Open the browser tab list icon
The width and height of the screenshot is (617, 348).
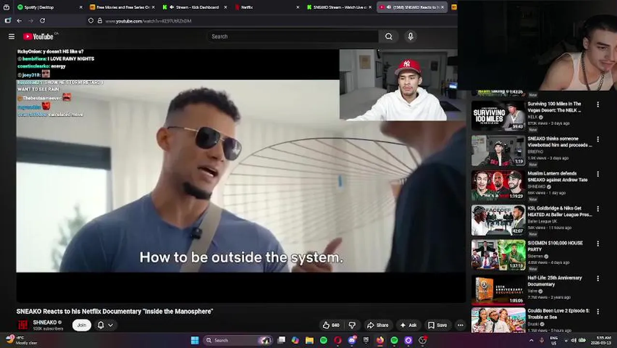point(6,7)
